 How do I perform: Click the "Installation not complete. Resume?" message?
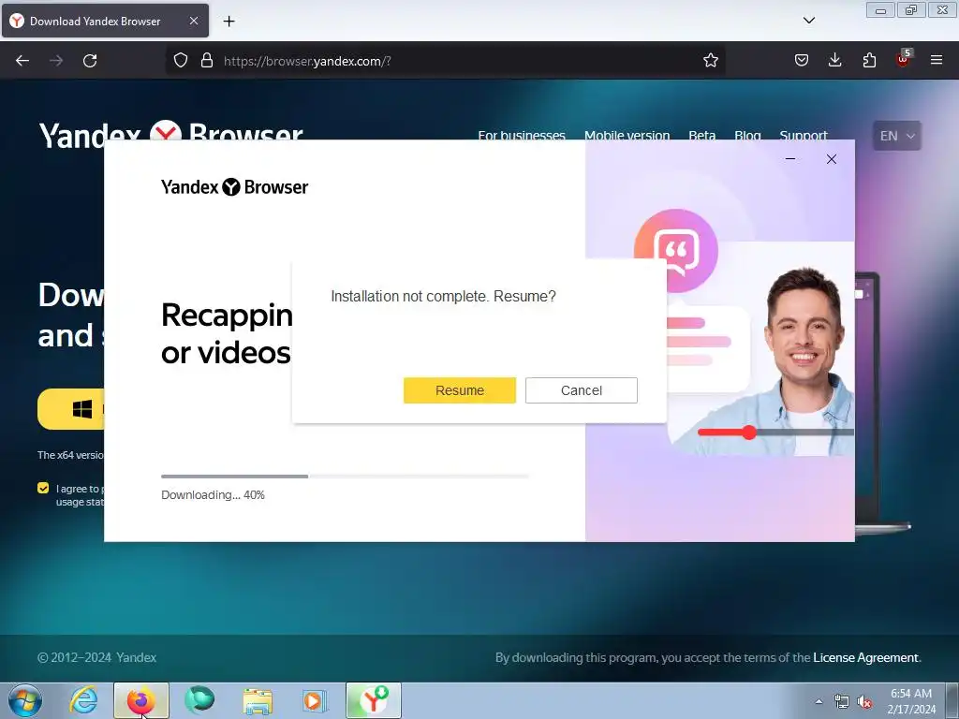[x=443, y=296]
